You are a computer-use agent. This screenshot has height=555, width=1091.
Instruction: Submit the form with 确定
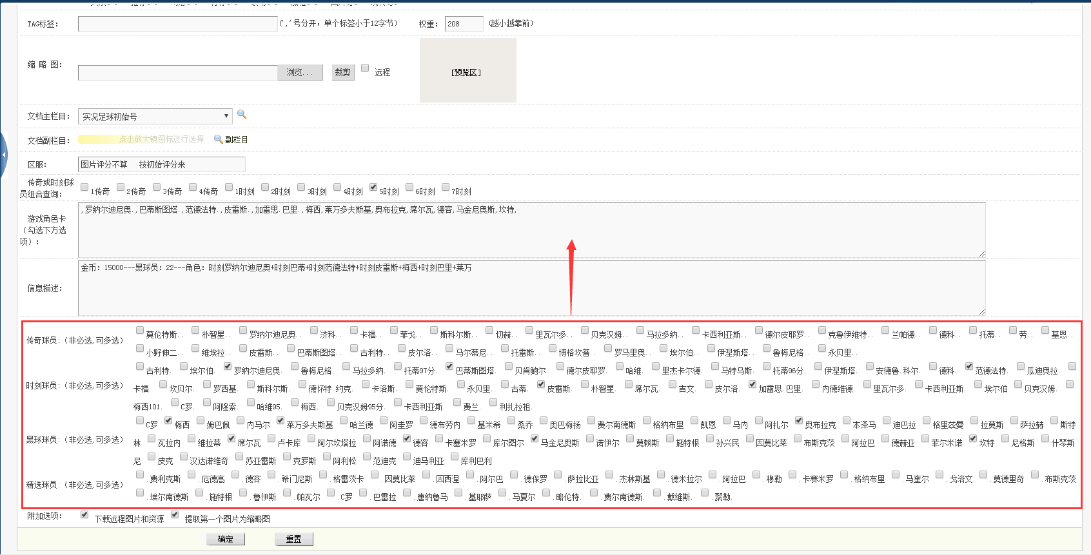tap(226, 539)
